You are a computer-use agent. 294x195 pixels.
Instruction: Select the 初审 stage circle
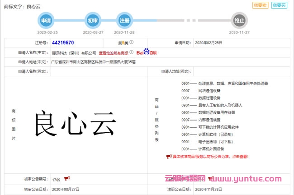click(92, 21)
